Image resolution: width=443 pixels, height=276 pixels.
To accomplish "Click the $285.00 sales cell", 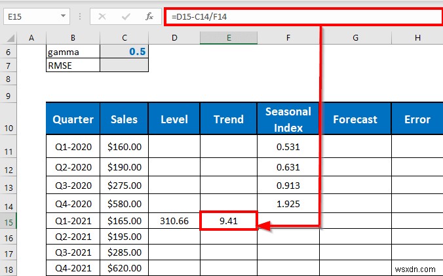I will (x=125, y=252).
